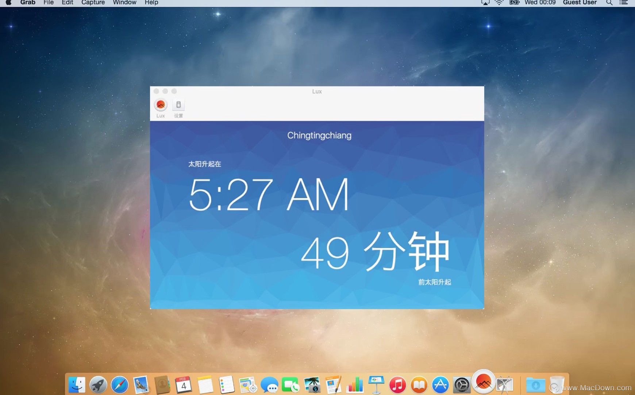This screenshot has width=635, height=395.
Task: Open the Guest User account menu
Action: (580, 3)
